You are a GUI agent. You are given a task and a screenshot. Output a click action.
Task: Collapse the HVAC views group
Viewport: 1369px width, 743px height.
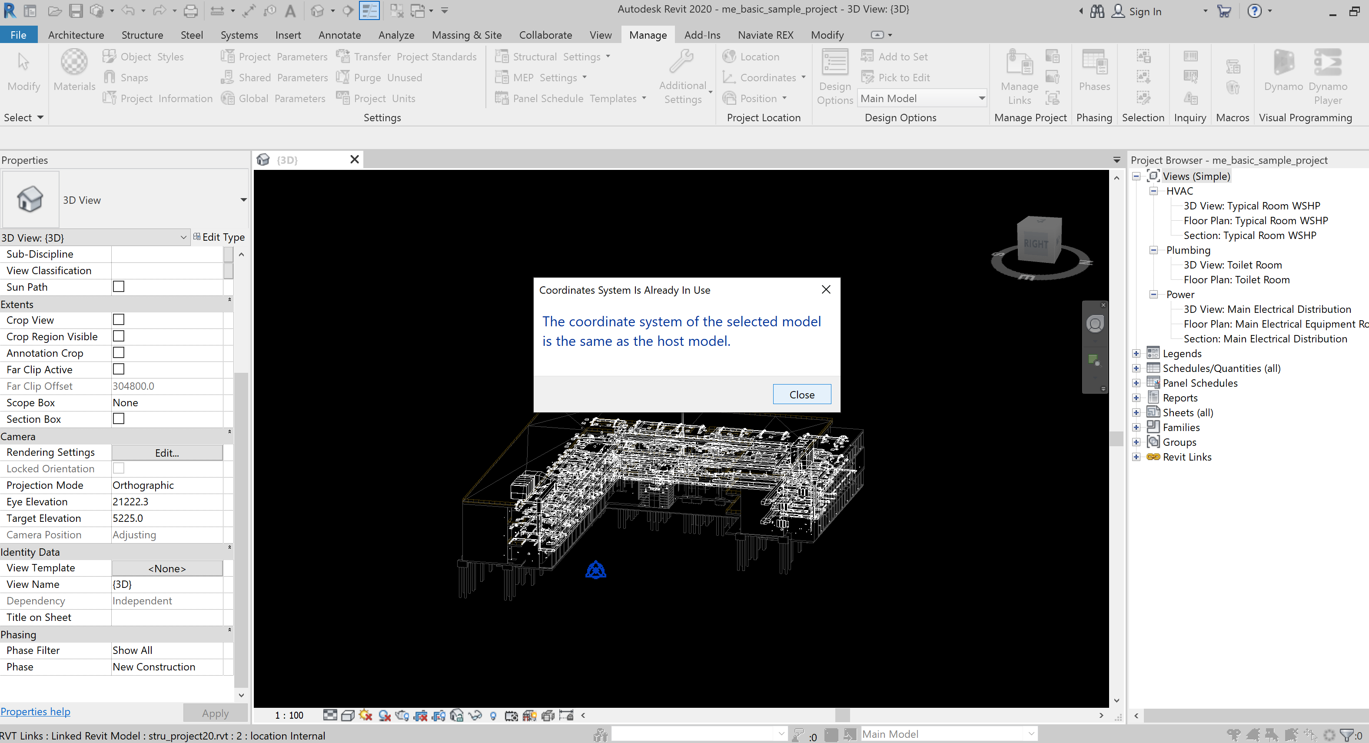pos(1154,191)
